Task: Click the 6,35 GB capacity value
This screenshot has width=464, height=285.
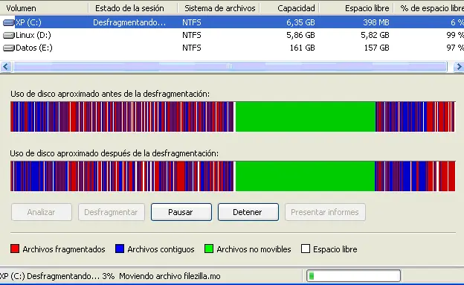Action: [300, 22]
